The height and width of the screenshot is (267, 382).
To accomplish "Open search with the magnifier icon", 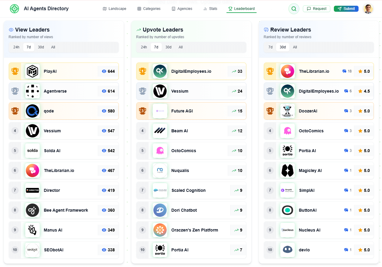I will [294, 9].
